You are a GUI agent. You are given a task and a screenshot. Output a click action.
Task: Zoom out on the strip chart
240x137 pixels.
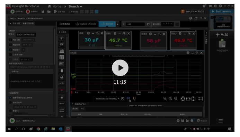tap(176, 99)
